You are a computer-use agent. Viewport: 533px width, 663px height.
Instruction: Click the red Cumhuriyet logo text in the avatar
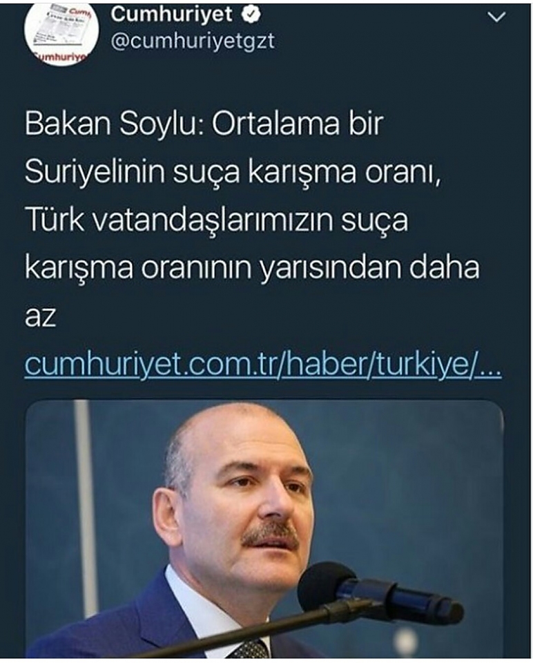coord(59,56)
